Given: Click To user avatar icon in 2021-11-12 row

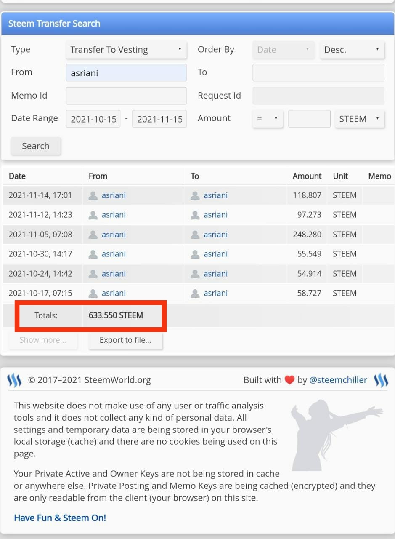Looking at the screenshot, I should [195, 215].
